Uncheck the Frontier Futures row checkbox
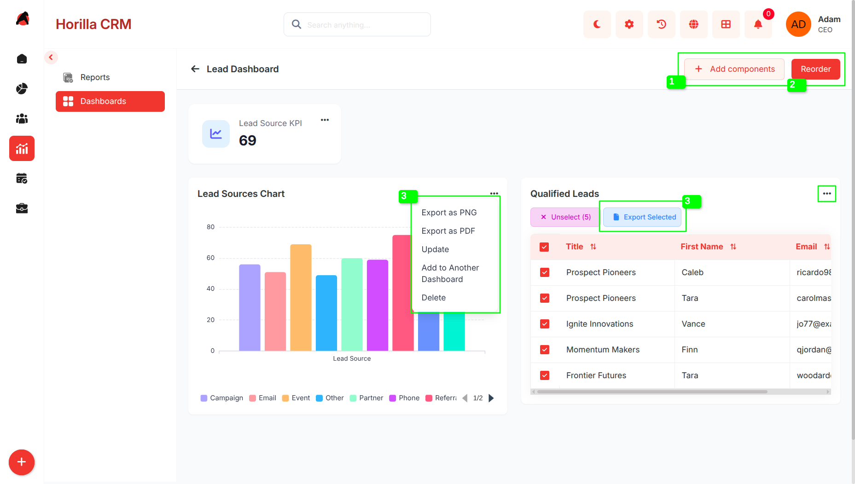This screenshot has width=855, height=484. click(x=545, y=375)
